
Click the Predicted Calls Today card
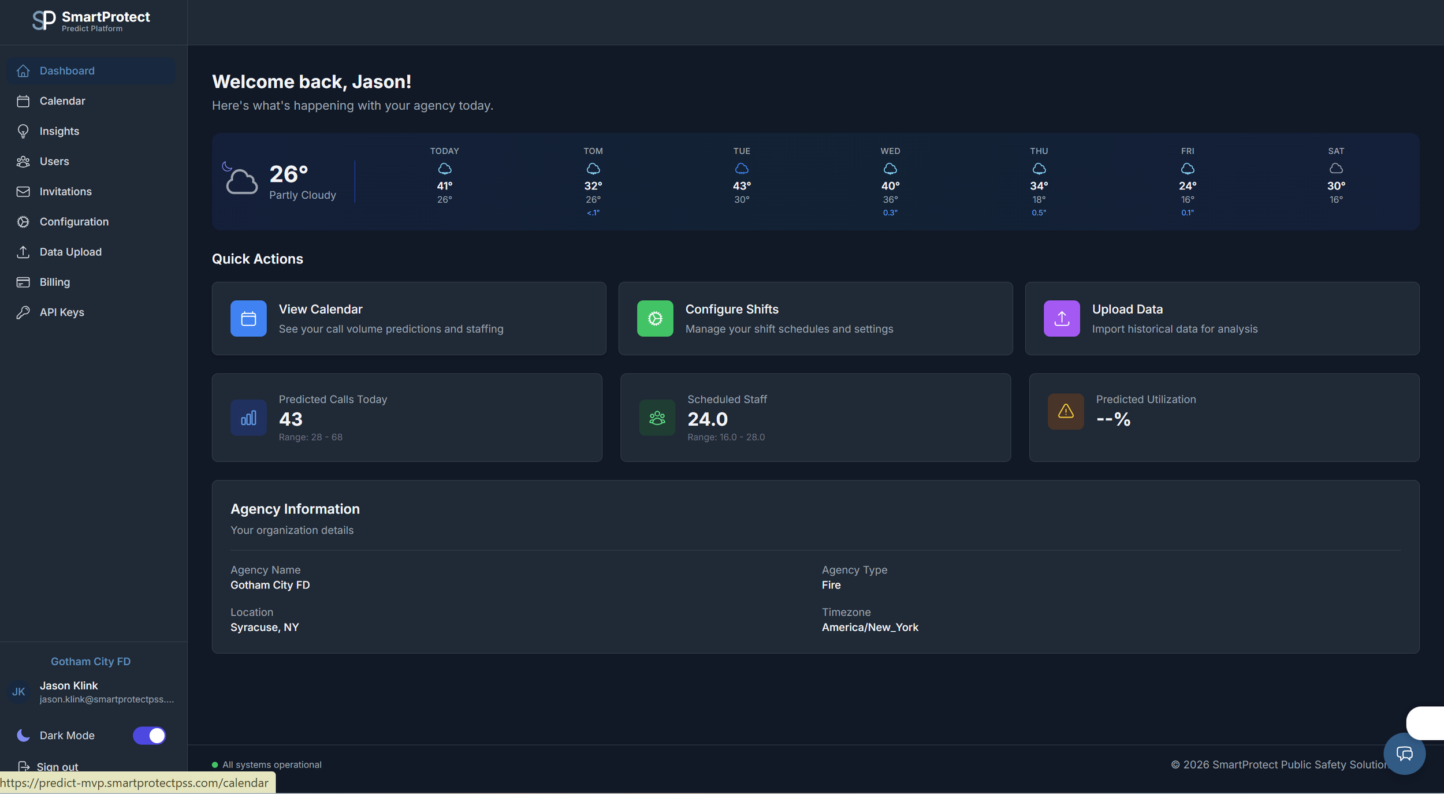pos(407,417)
